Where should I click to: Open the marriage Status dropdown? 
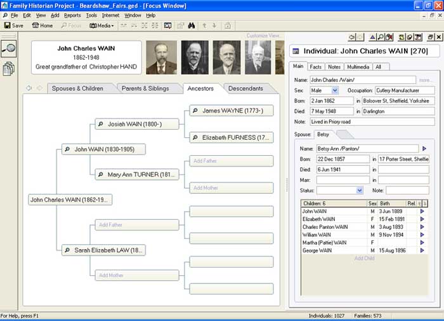tap(360, 190)
